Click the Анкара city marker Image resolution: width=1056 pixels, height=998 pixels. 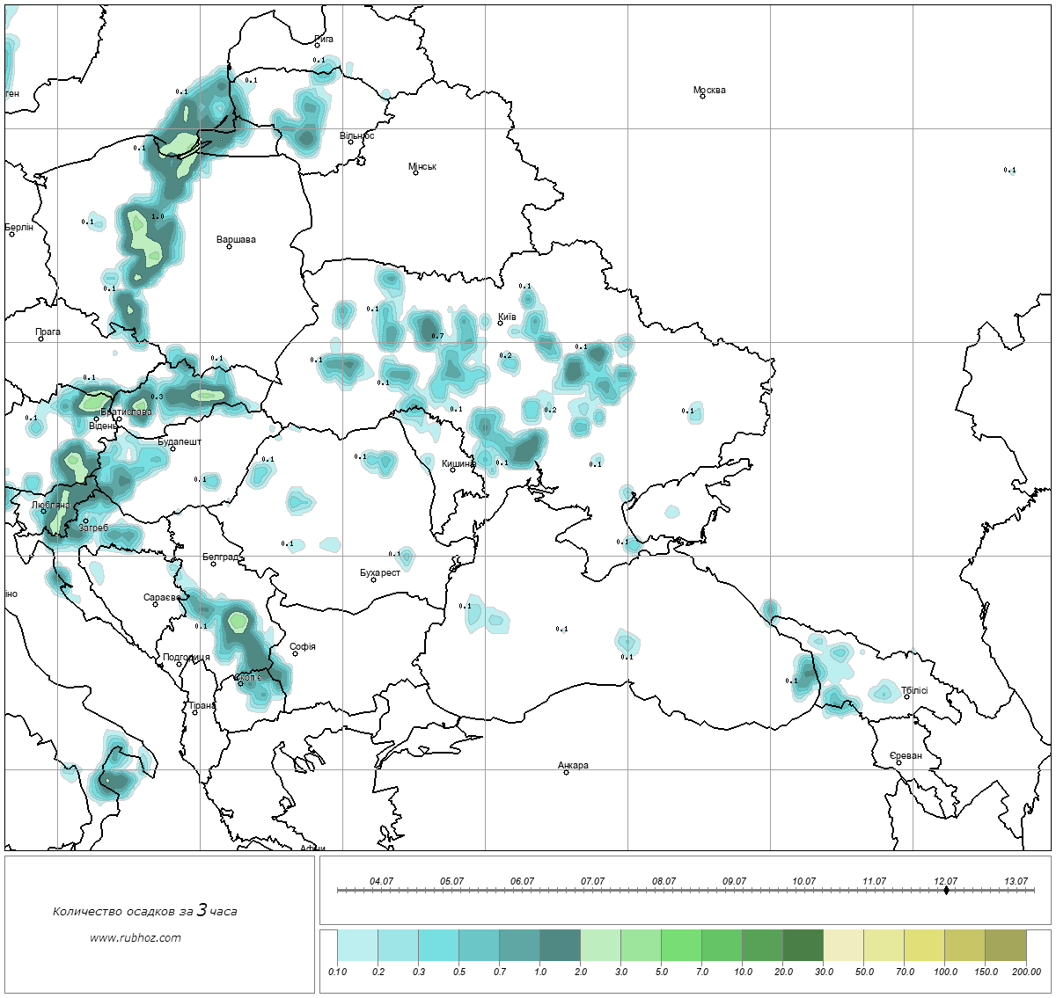click(x=566, y=772)
